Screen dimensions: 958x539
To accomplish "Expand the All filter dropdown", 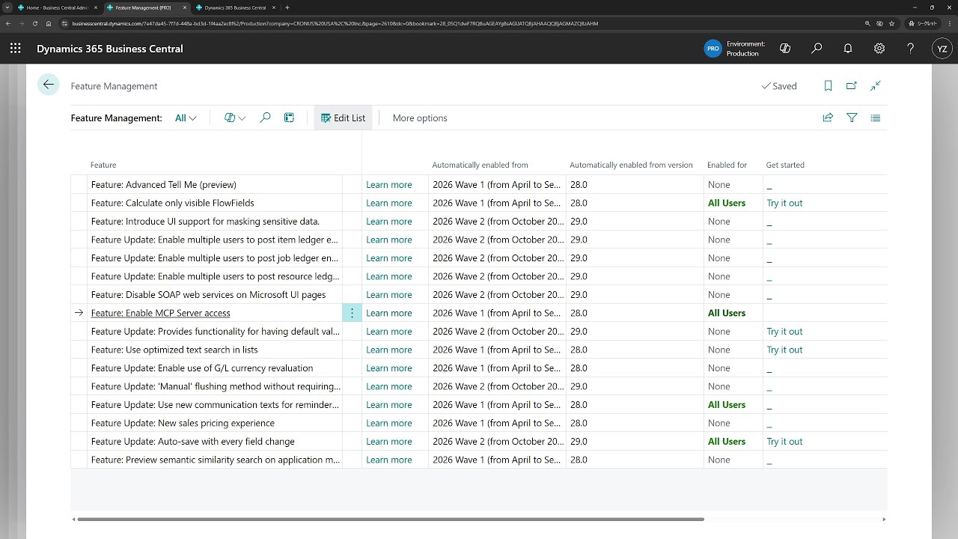I will (184, 118).
